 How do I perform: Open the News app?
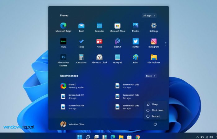tap(100, 43)
